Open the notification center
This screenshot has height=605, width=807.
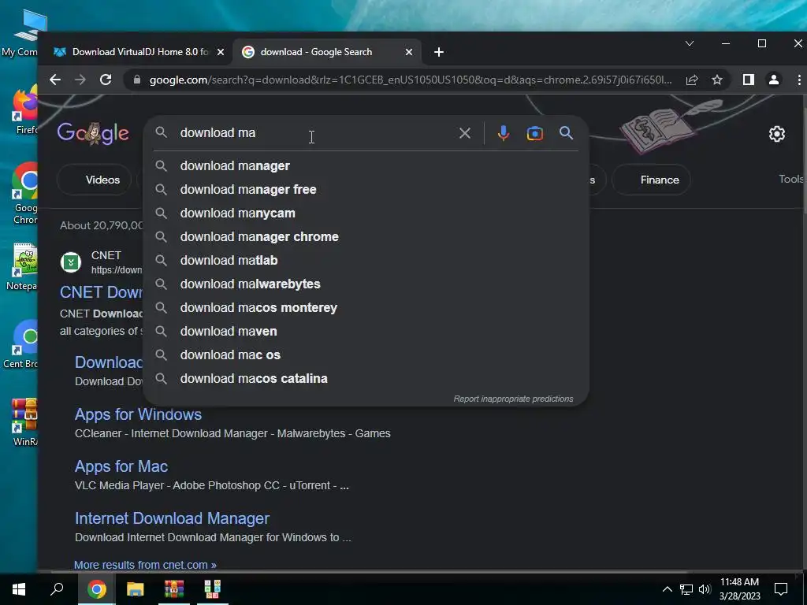coord(781,589)
